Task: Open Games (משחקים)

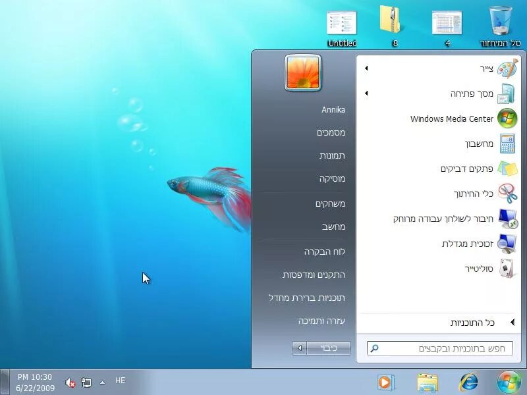Action: (x=330, y=203)
